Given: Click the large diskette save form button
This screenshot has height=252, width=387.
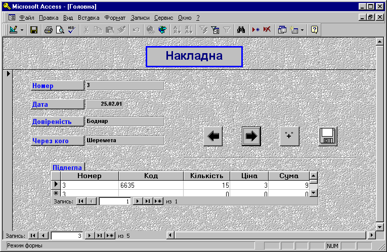Looking at the screenshot, I should 327,136.
